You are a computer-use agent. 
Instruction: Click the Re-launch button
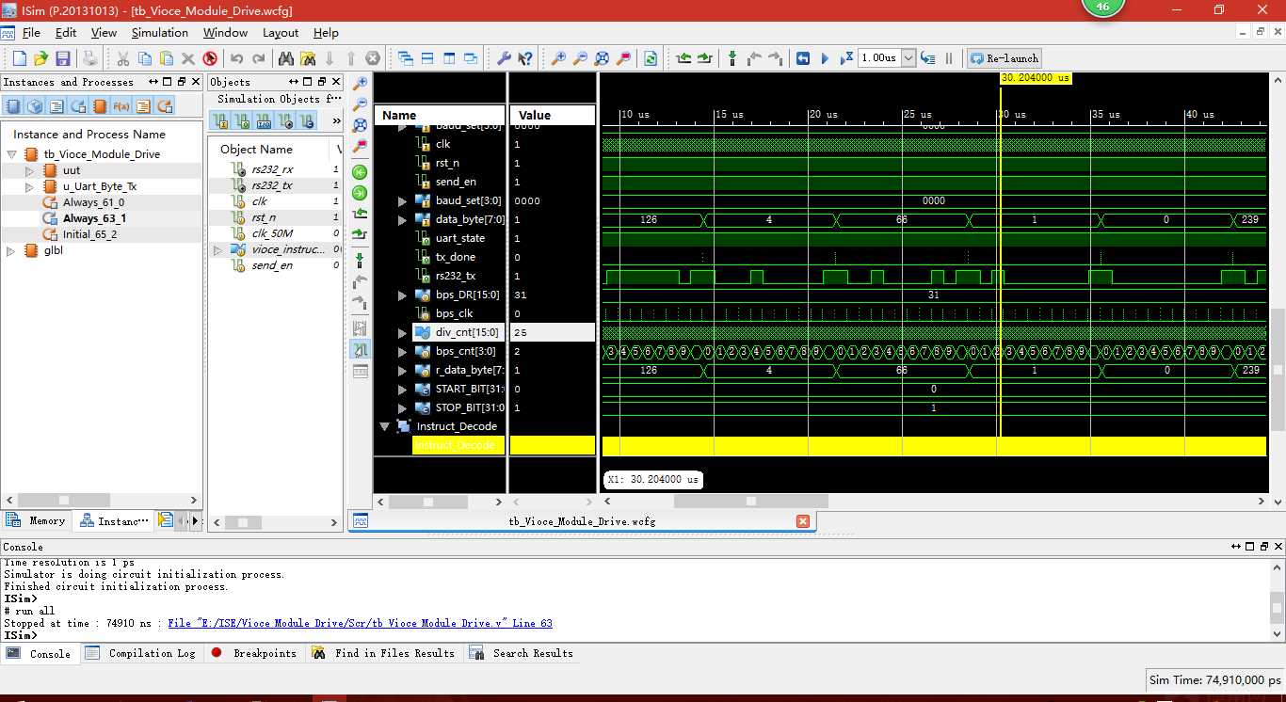coord(1005,58)
